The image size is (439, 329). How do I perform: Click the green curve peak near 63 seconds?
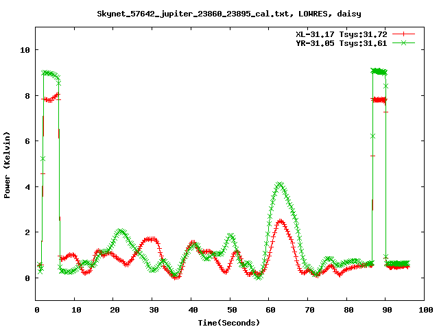280,184
